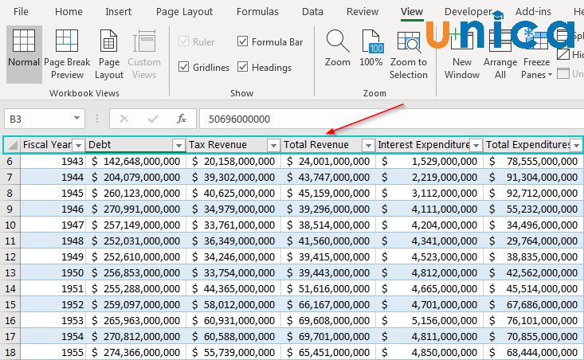584x360 pixels.
Task: Select debt cell 260,123,000,000
Action: [x=136, y=193]
